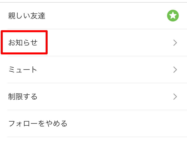Click the middle of the お知らせ row
187x164 pixels.
point(93,43)
